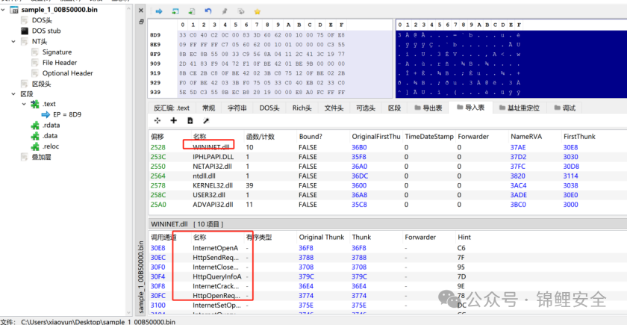This screenshot has height=325, width=627.
Task: Click the Bound? column header
Action: tap(310, 137)
